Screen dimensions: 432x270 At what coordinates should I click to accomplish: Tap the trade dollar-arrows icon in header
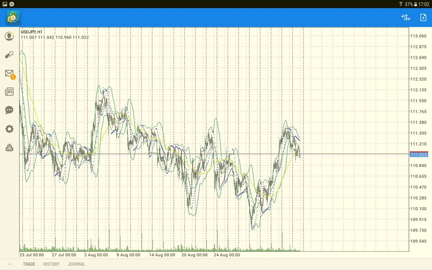pyautogui.click(x=406, y=17)
